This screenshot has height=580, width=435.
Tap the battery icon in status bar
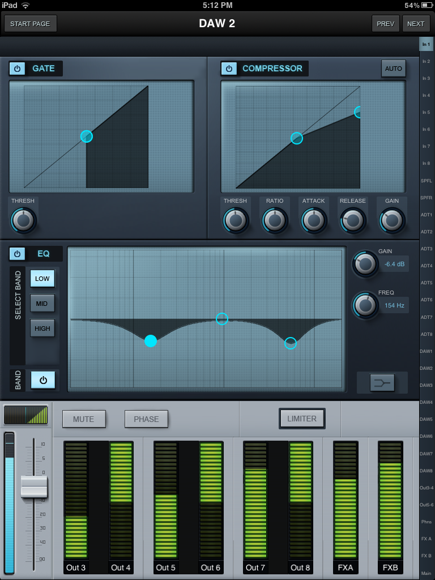click(427, 5)
